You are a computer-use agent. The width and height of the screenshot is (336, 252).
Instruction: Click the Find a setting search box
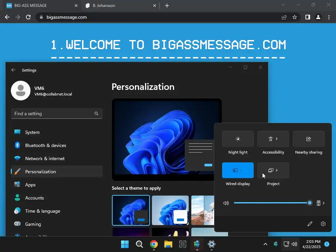pos(56,114)
